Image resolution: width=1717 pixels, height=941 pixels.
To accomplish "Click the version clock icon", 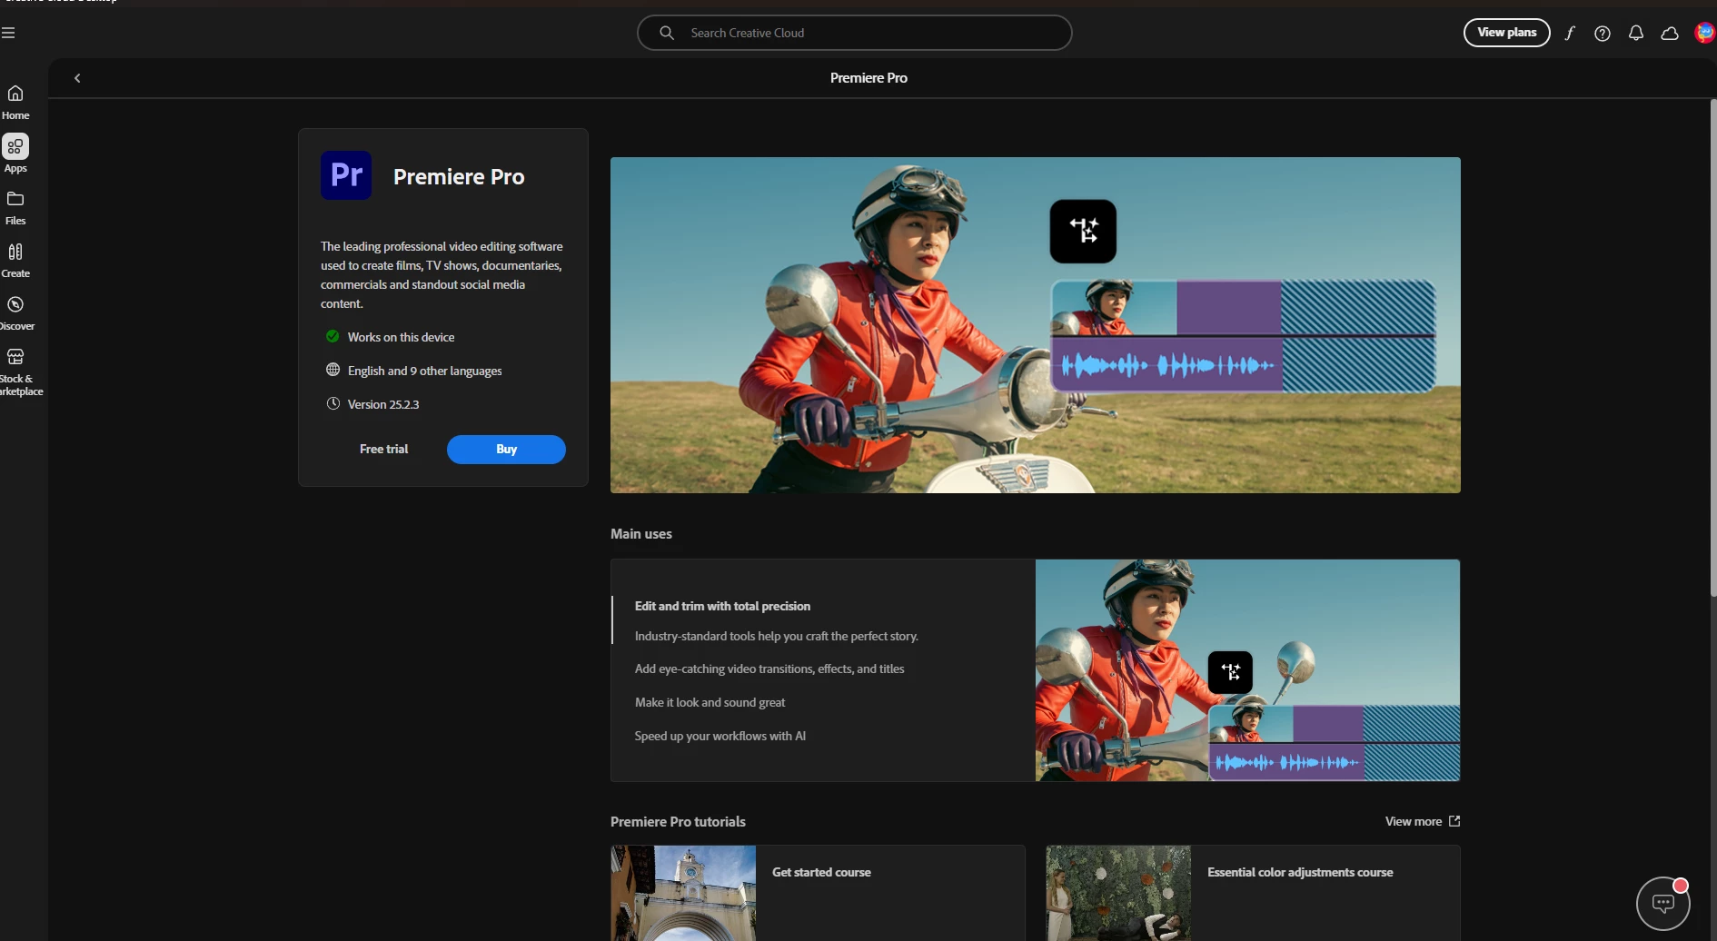I will [x=332, y=403].
